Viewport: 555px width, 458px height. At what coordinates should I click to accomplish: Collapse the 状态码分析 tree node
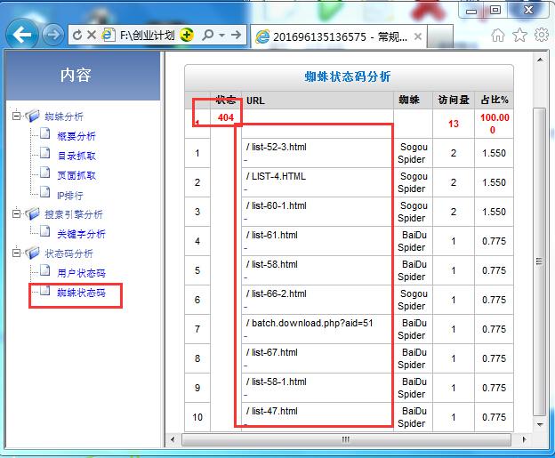17,253
